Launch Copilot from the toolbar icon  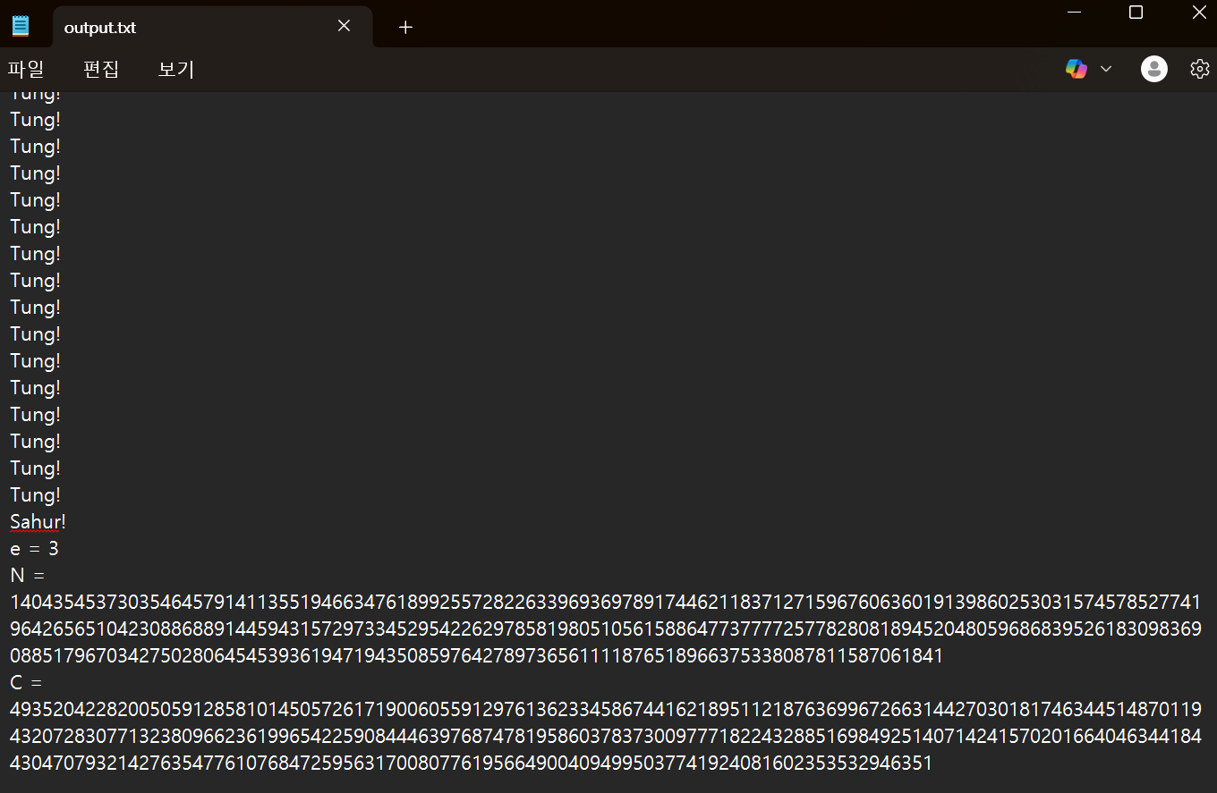click(1076, 68)
